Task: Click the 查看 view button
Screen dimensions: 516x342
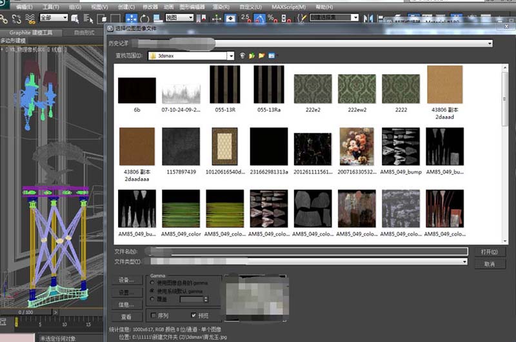Action: tap(126, 317)
